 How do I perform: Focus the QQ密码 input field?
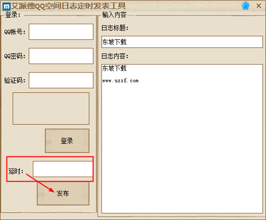[61, 56]
